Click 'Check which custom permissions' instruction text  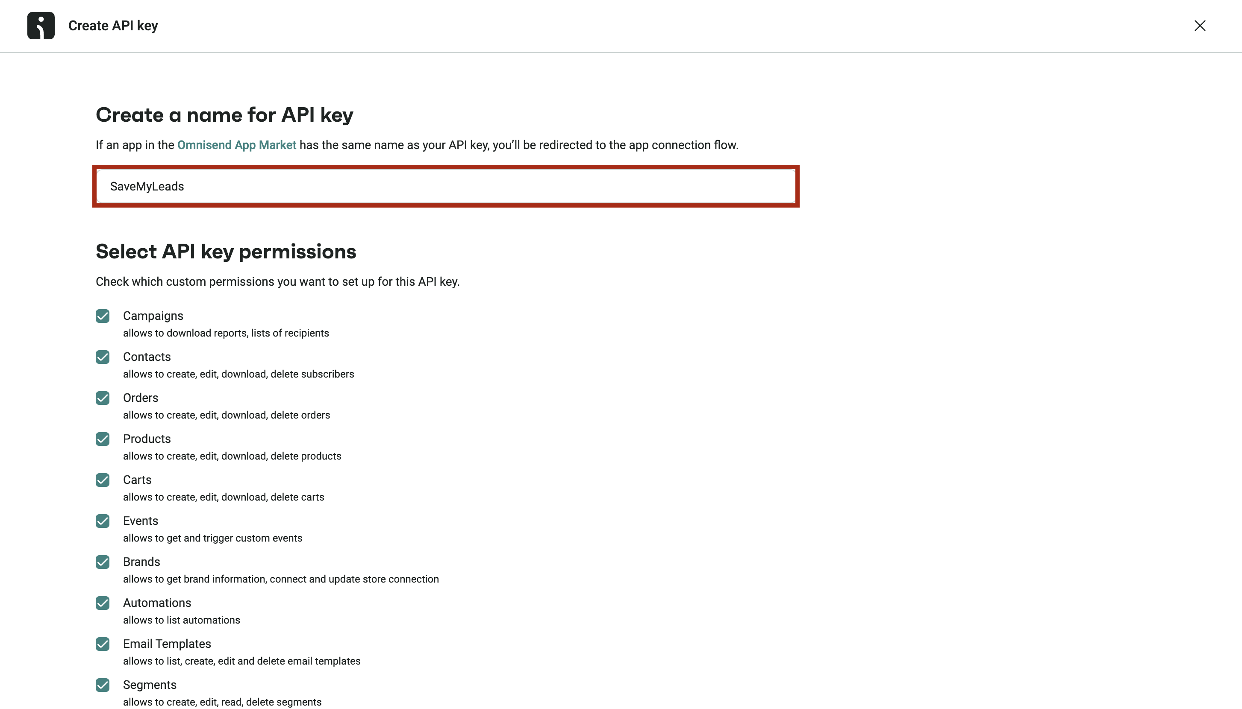(277, 282)
